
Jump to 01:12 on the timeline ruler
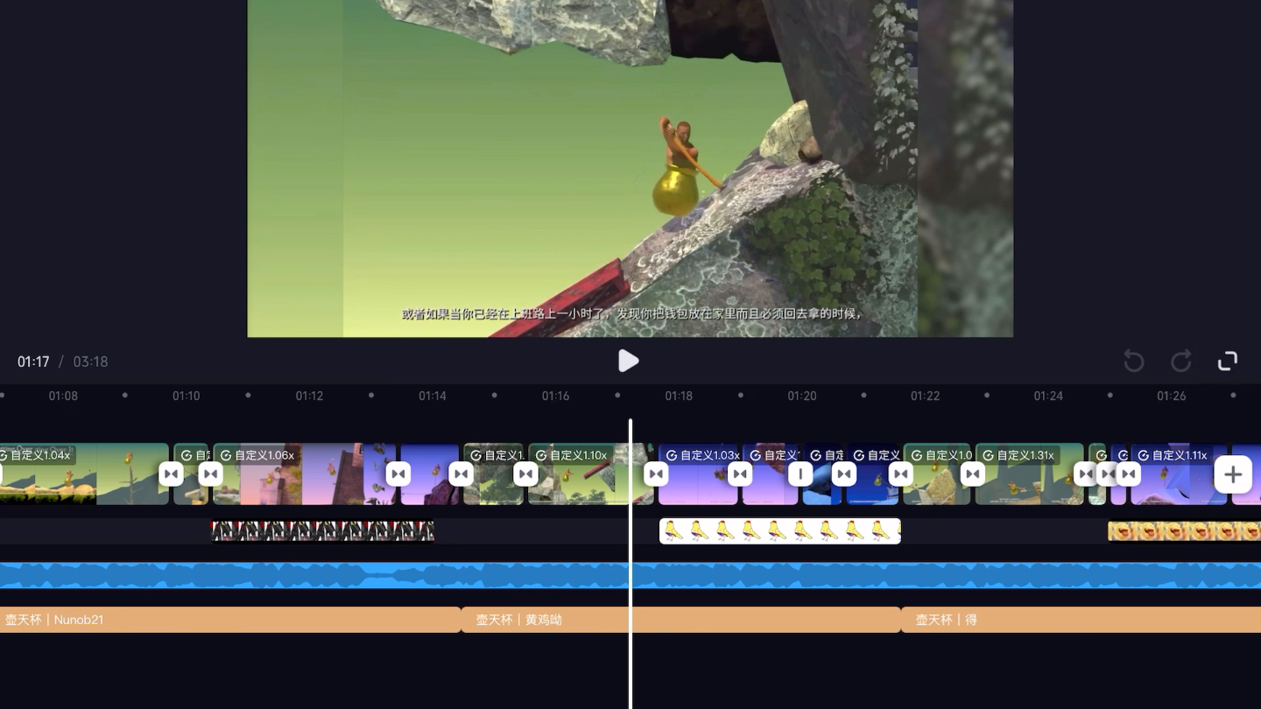(309, 396)
